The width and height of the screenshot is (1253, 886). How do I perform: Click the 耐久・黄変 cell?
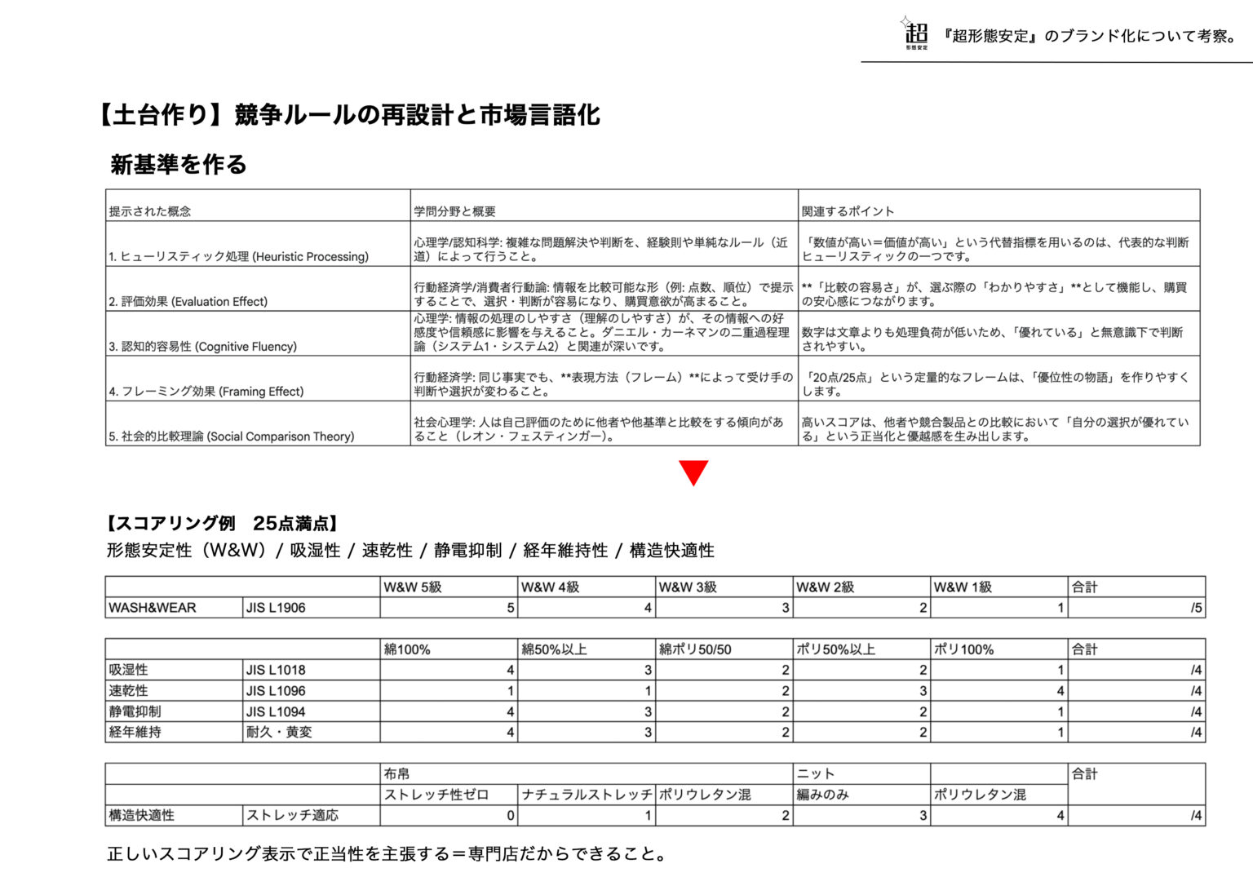(279, 733)
